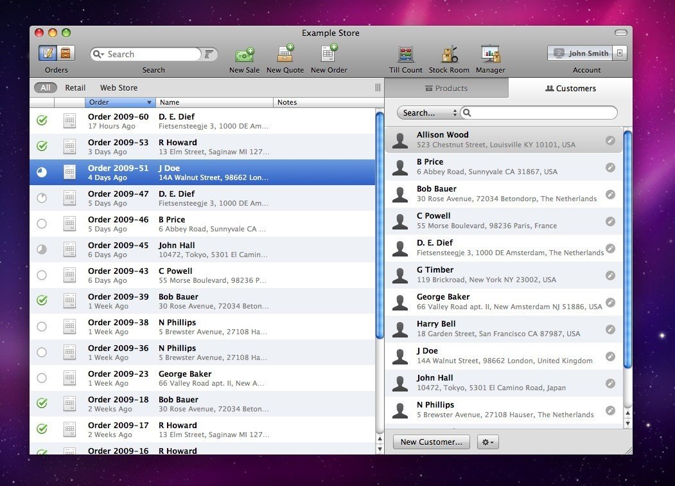Switch to the Customers tab
Viewport: 675px width, 486px height.
coord(570,88)
